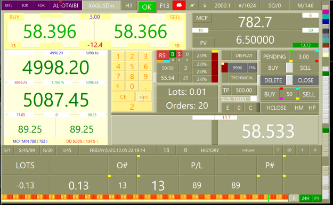Click the TECHNICAL button
The image size is (333, 205).
click(x=242, y=78)
